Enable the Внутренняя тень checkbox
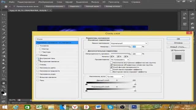The image size is (196, 110). tap(38, 58)
